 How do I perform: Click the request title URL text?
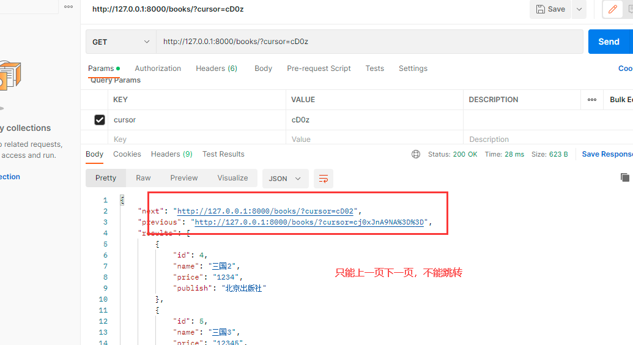(x=168, y=9)
